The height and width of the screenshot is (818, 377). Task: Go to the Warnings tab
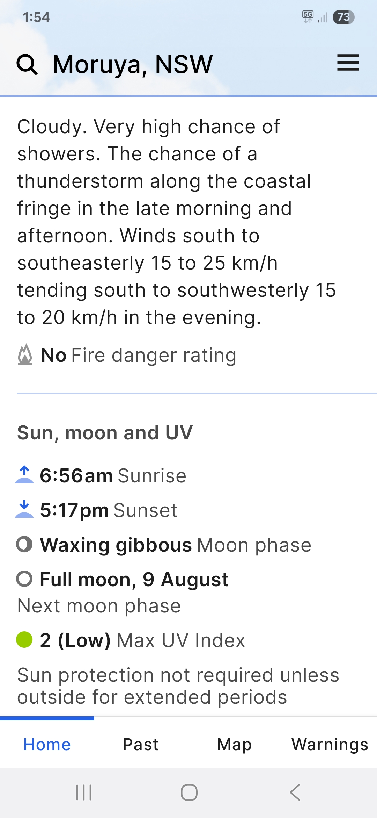(x=330, y=744)
